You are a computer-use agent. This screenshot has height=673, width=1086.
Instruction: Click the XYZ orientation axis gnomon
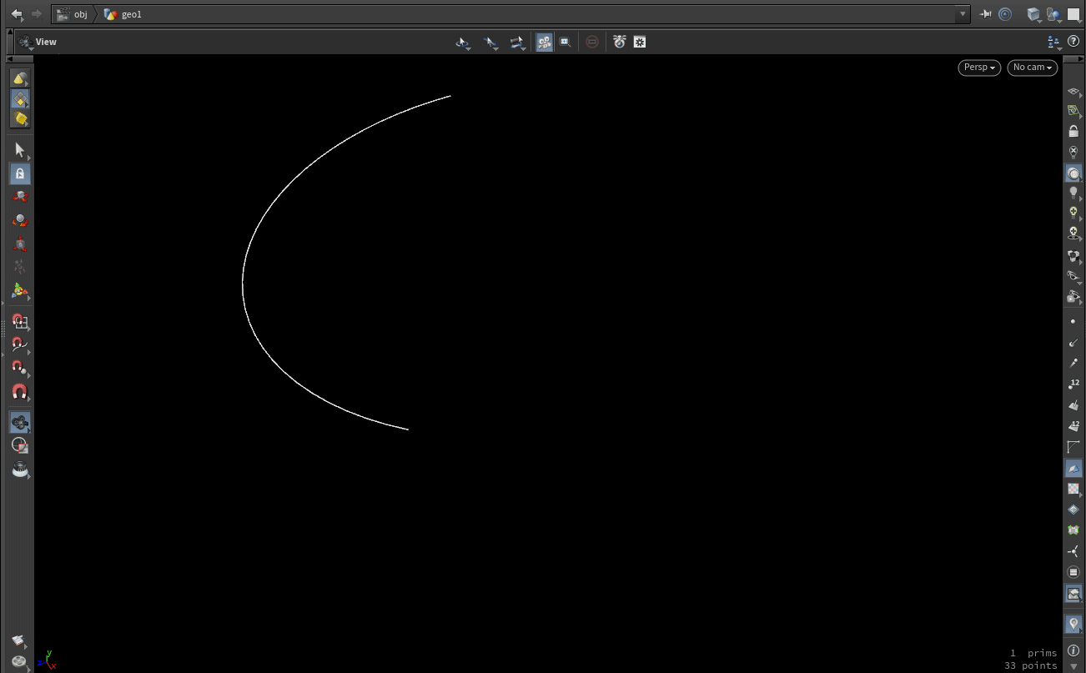pyautogui.click(x=47, y=660)
